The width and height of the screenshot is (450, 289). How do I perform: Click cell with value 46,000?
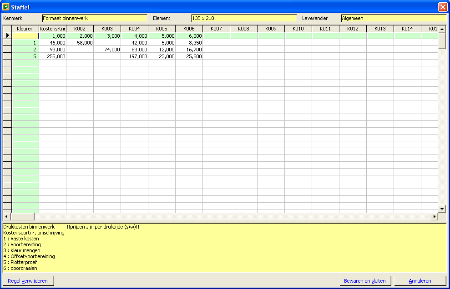[52, 43]
